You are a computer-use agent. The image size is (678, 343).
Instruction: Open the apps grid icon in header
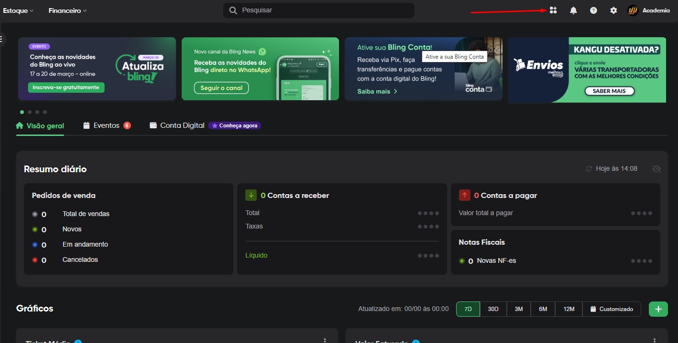pyautogui.click(x=553, y=10)
